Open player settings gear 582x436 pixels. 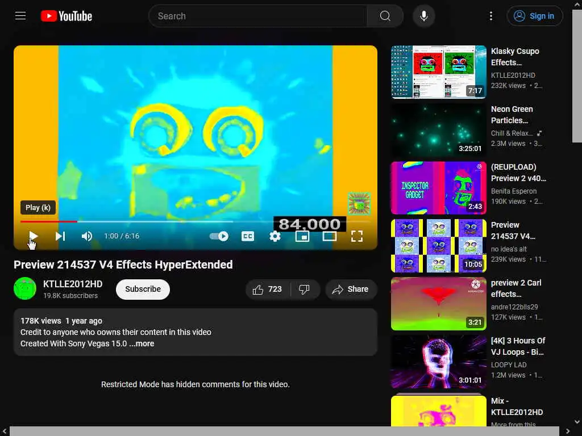coord(275,236)
